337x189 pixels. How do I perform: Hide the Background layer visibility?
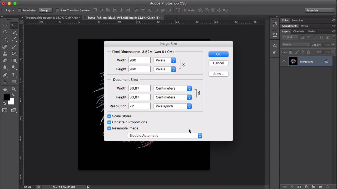pyautogui.click(x=284, y=61)
